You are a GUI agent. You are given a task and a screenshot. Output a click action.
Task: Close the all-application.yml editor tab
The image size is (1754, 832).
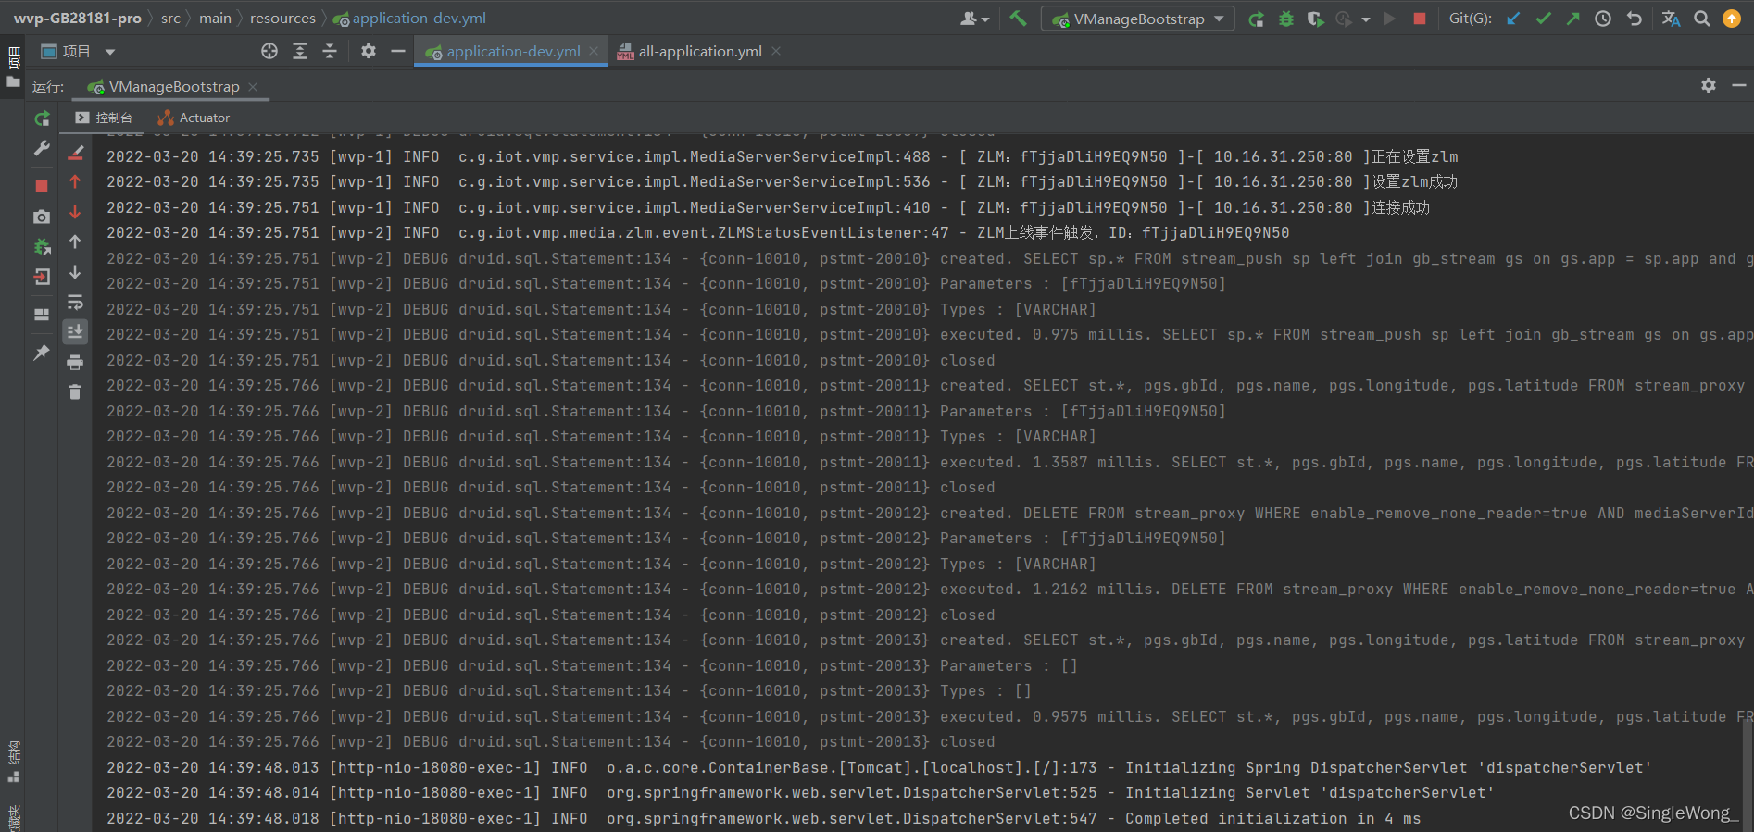(x=776, y=52)
